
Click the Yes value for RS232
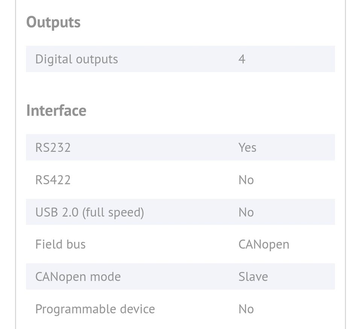pyautogui.click(x=247, y=148)
